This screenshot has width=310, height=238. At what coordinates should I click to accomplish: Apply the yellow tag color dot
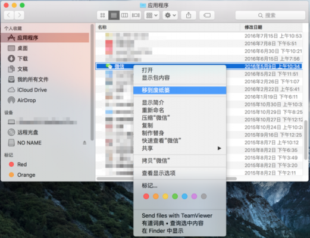pyautogui.click(x=165, y=196)
